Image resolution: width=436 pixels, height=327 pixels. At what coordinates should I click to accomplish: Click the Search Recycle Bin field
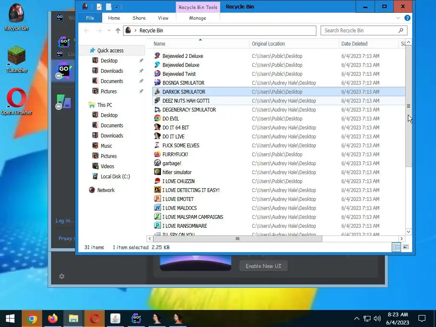pos(364,31)
